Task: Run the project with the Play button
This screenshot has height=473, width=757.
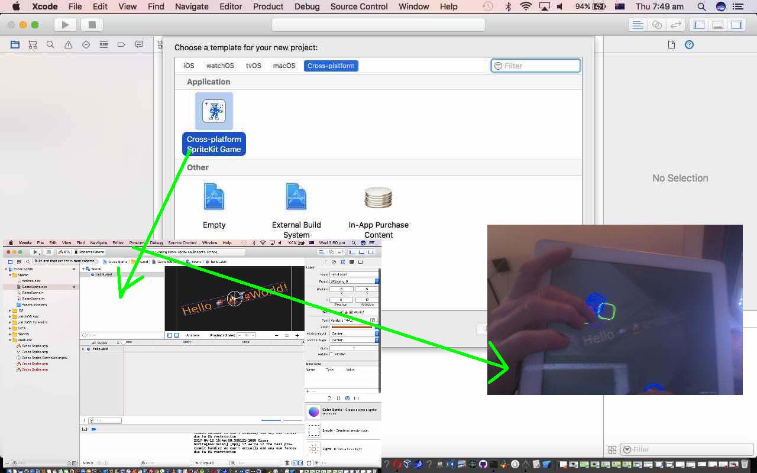Action: pos(66,25)
